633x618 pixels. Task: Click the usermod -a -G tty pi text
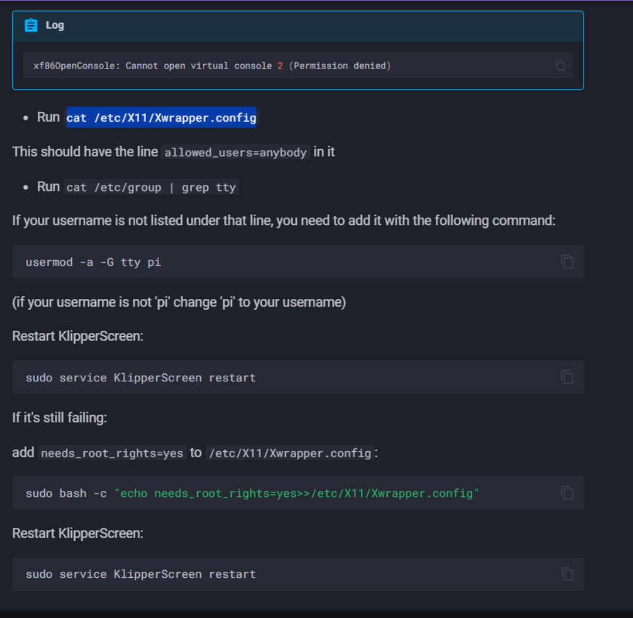[x=93, y=263]
